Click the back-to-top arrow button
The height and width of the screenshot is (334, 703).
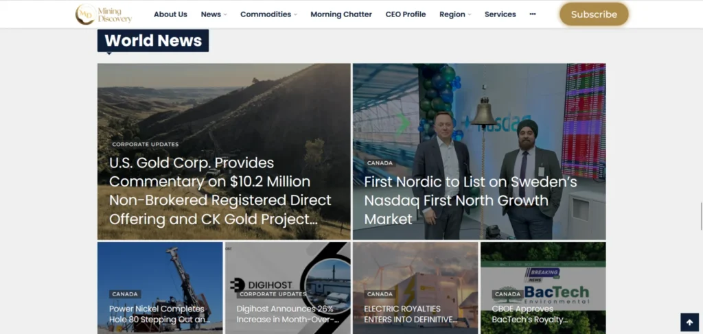coord(689,322)
